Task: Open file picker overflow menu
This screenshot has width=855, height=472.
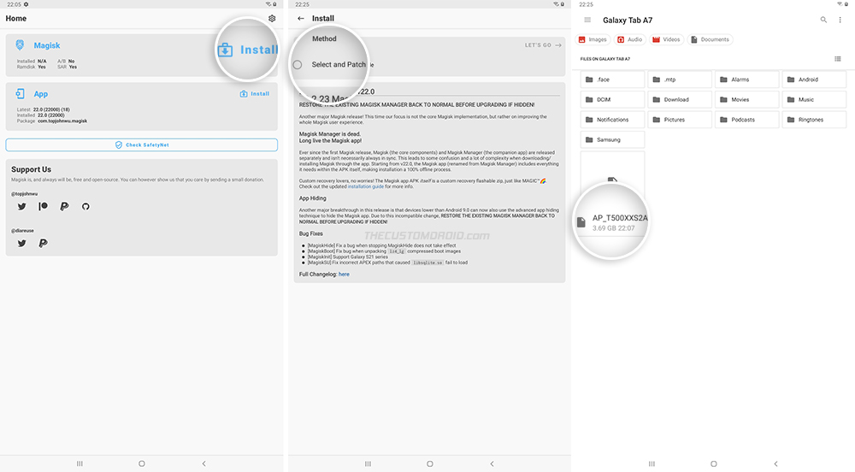Action: click(840, 21)
